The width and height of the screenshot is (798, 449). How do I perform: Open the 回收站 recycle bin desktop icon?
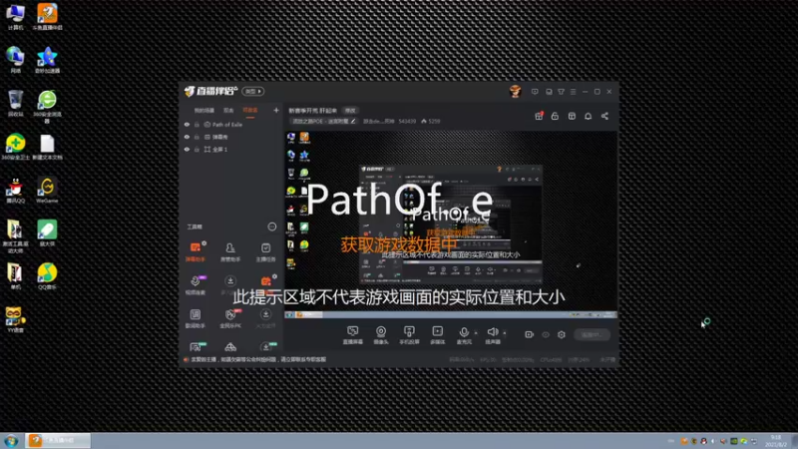click(15, 104)
